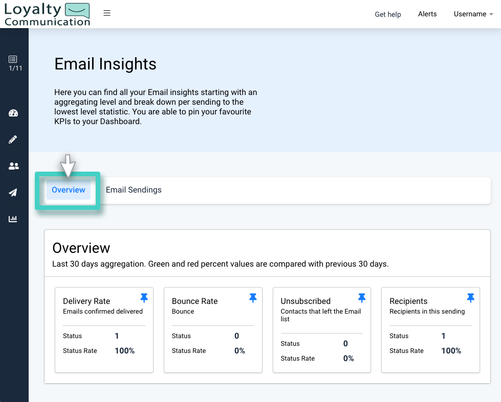Select the Overview tab
The image size is (501, 402).
pos(68,190)
